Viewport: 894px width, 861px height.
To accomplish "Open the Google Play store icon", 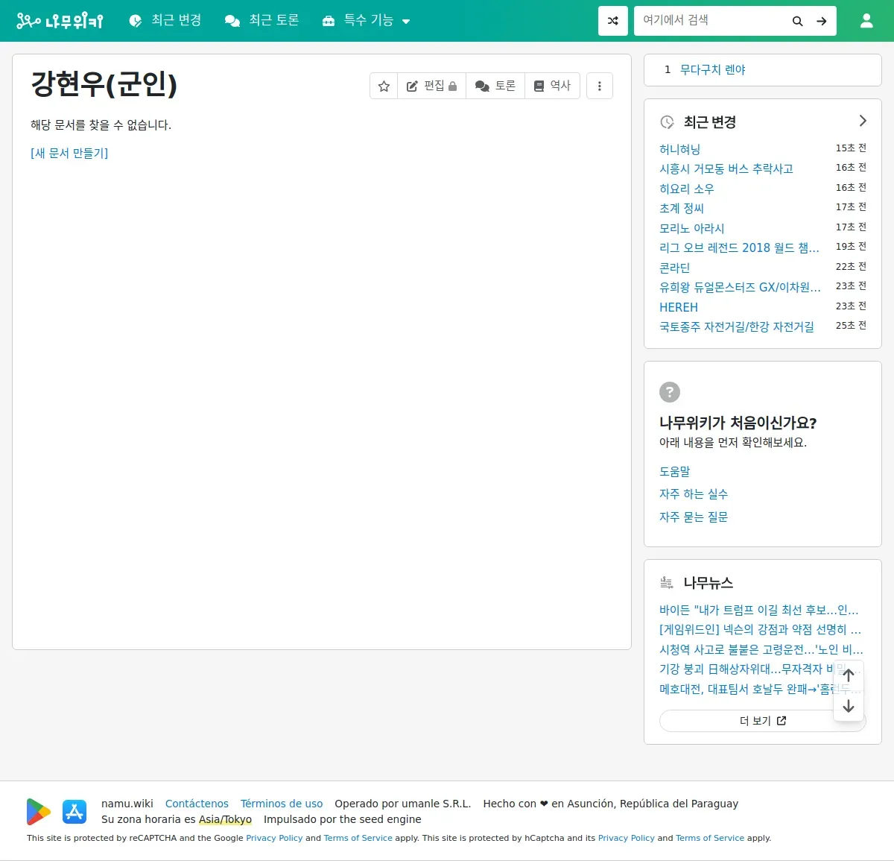I will click(39, 812).
